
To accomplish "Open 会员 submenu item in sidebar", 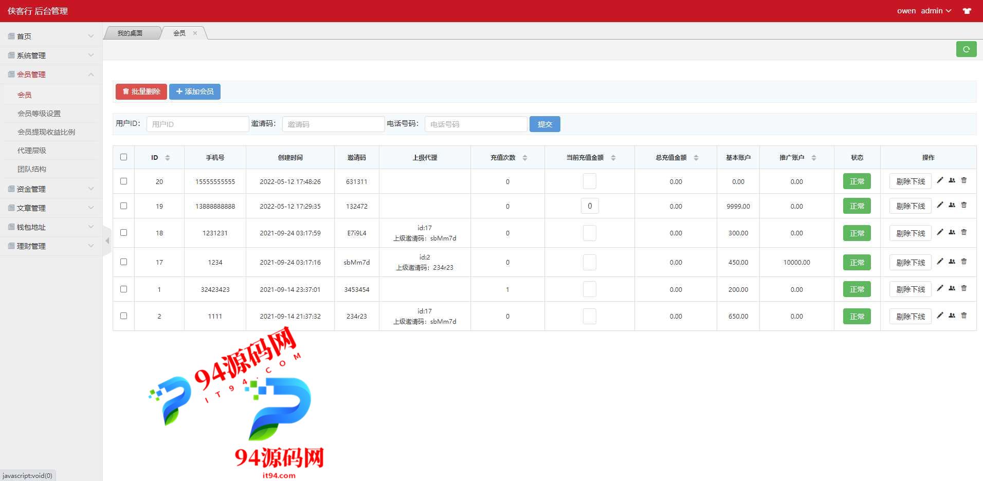I will [25, 95].
